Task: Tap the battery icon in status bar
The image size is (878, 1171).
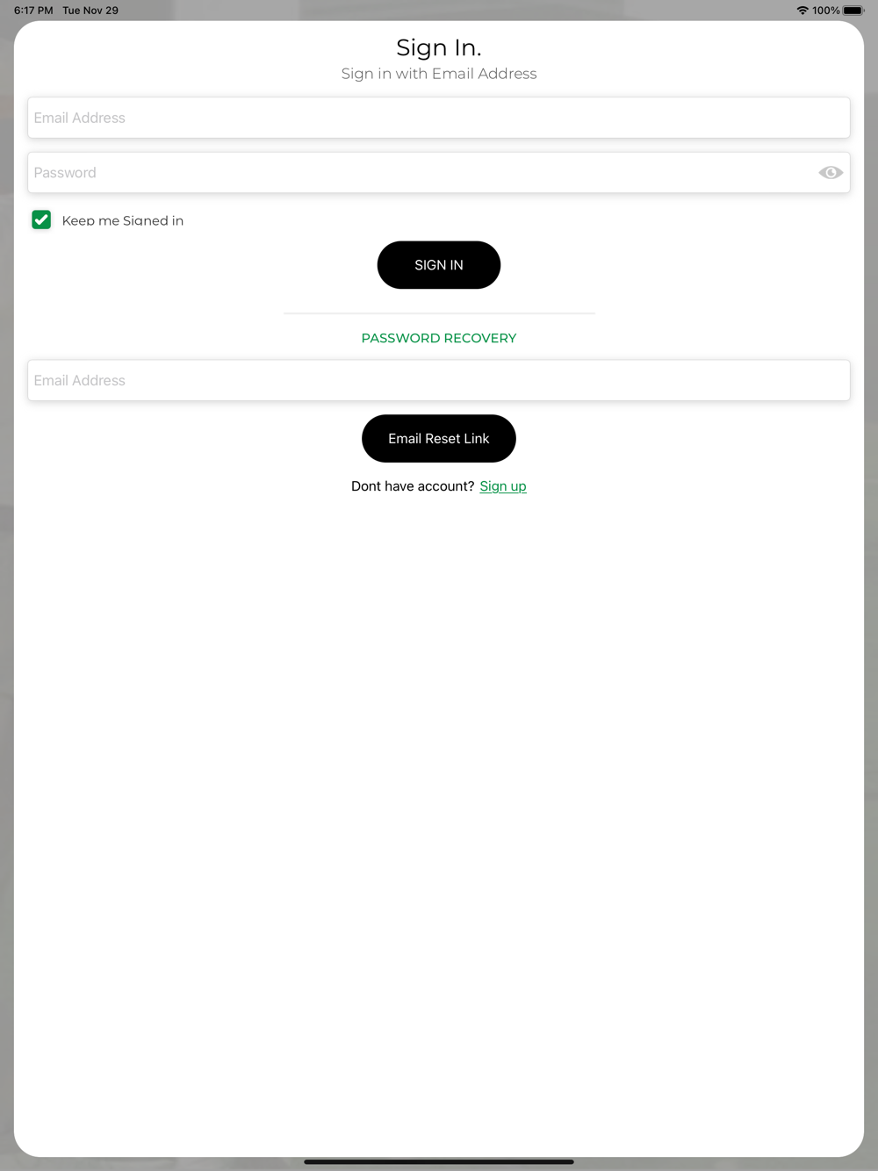Action: pyautogui.click(x=853, y=11)
